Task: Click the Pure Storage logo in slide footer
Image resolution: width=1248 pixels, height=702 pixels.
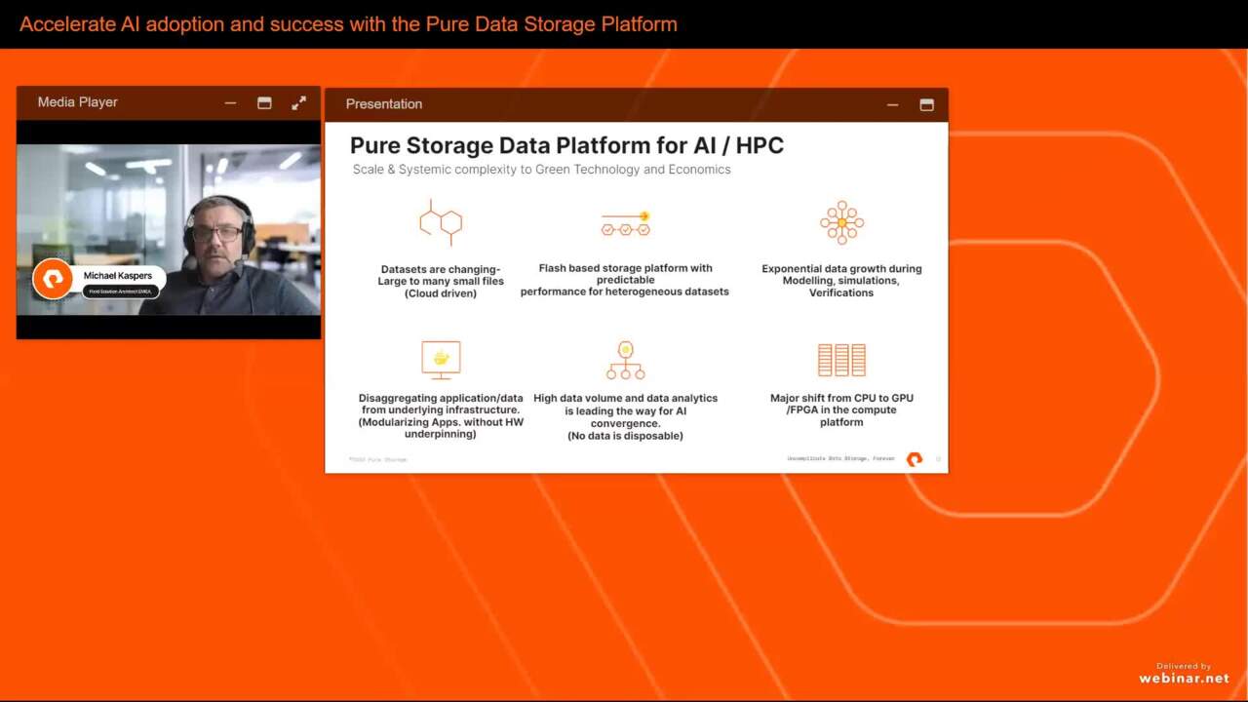Action: pos(915,458)
